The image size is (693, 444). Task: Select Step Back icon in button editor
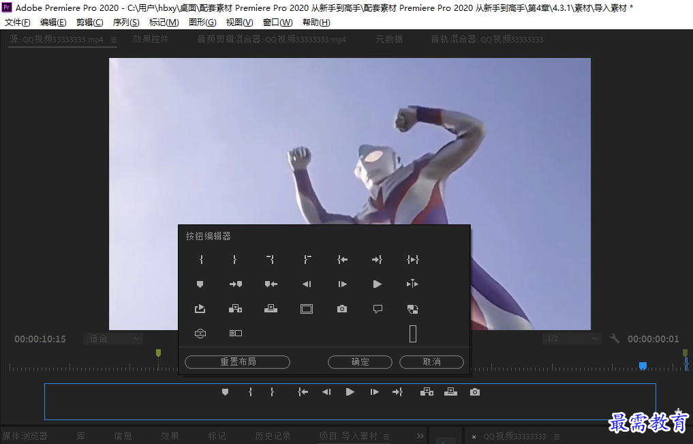307,284
